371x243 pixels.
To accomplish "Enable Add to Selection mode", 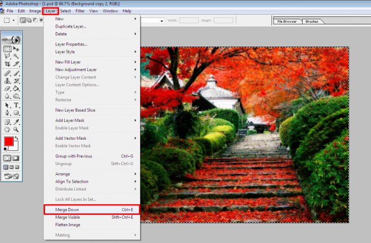I will click(x=29, y=20).
